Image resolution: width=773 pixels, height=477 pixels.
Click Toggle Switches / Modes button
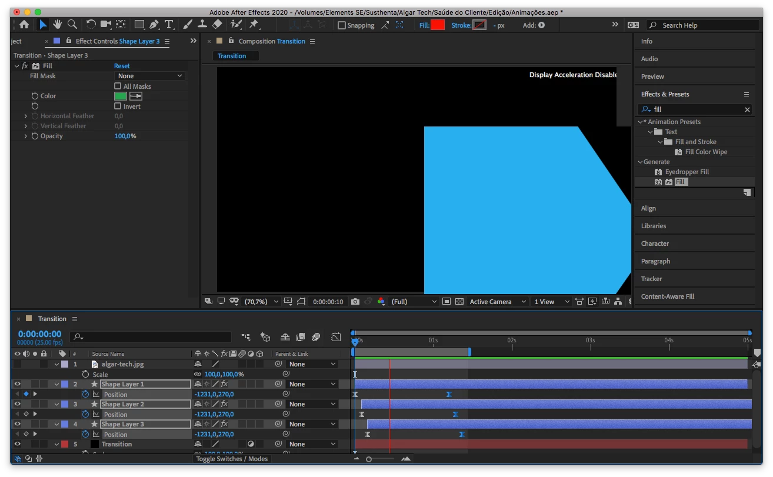pos(232,459)
